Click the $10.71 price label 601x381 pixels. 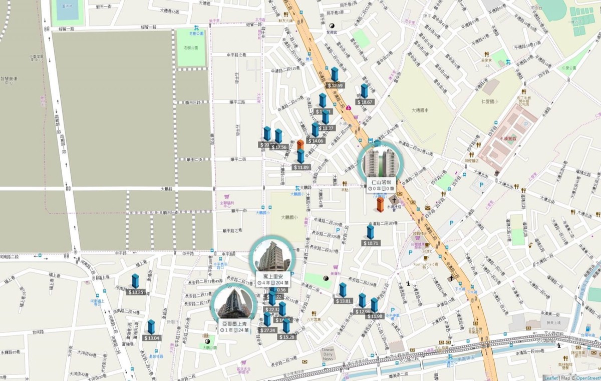(371, 243)
